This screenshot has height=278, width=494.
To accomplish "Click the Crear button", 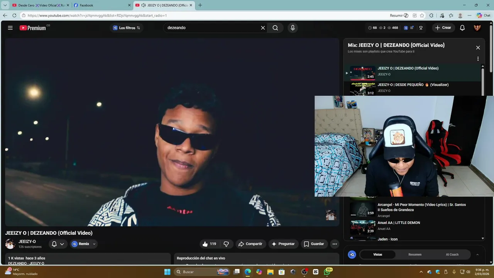I will pos(443,28).
